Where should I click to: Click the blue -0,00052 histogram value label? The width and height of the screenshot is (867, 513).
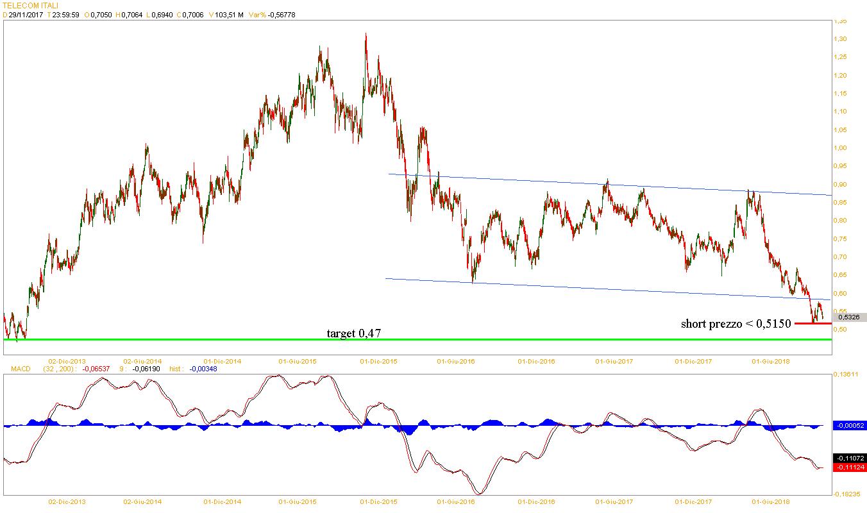tap(849, 425)
